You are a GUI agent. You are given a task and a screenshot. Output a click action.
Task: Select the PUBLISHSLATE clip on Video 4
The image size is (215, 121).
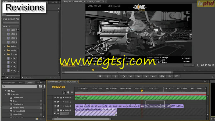[x=141, y=98]
